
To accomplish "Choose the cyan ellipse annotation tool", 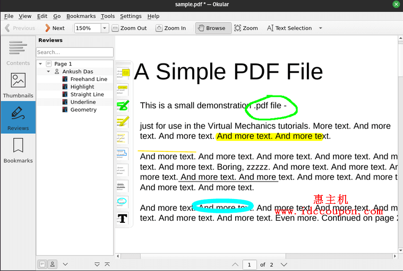I will coord(123,202).
